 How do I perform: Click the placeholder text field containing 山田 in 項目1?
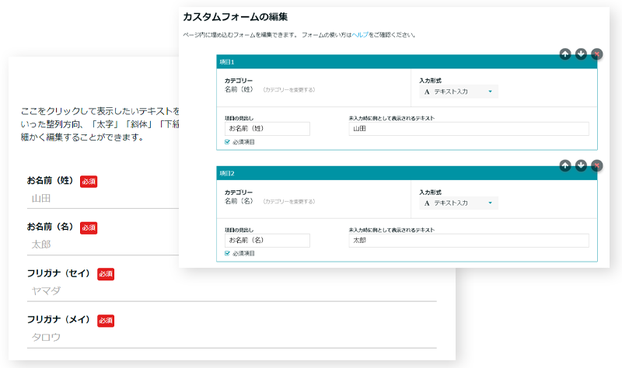pyautogui.click(x=469, y=129)
